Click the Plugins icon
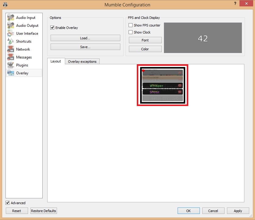 coord(11,65)
